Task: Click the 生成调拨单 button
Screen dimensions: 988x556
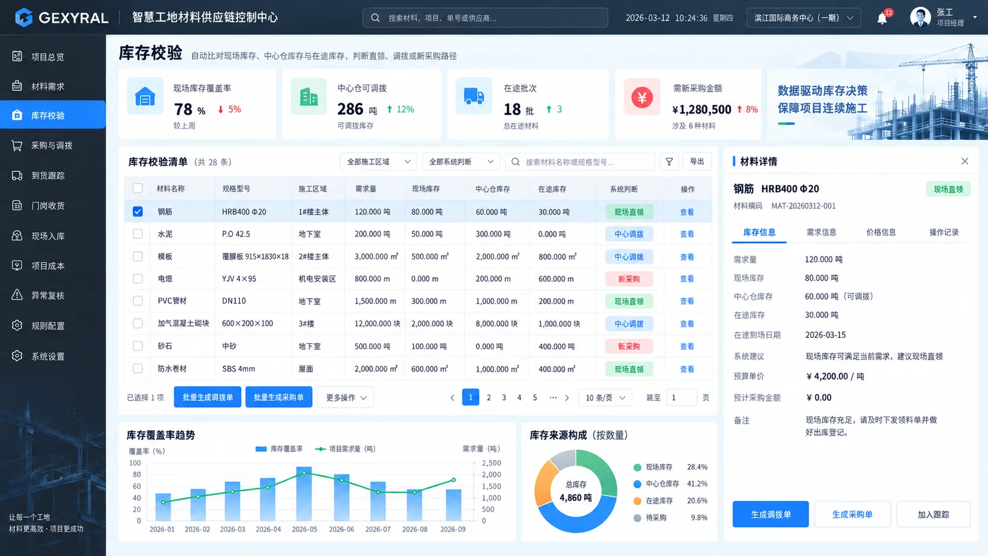Action: pyautogui.click(x=771, y=515)
